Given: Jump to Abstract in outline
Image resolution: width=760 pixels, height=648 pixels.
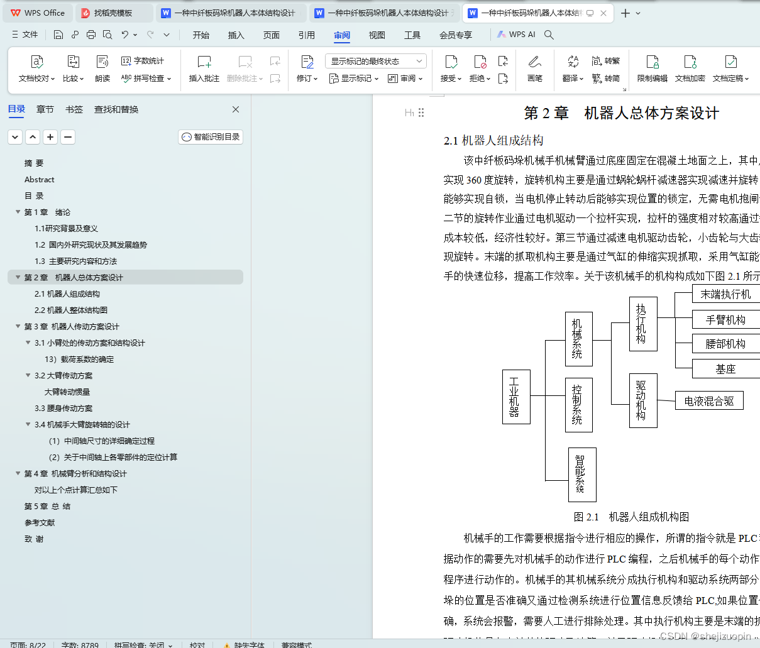Looking at the screenshot, I should click(x=40, y=179).
